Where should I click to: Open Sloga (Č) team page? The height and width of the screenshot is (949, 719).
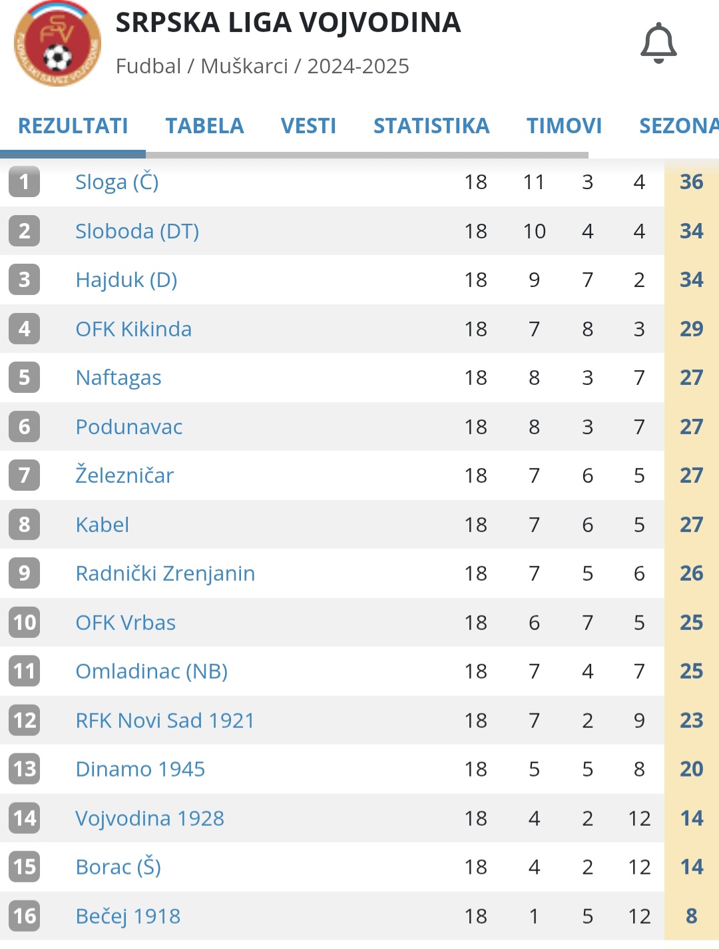point(117,182)
